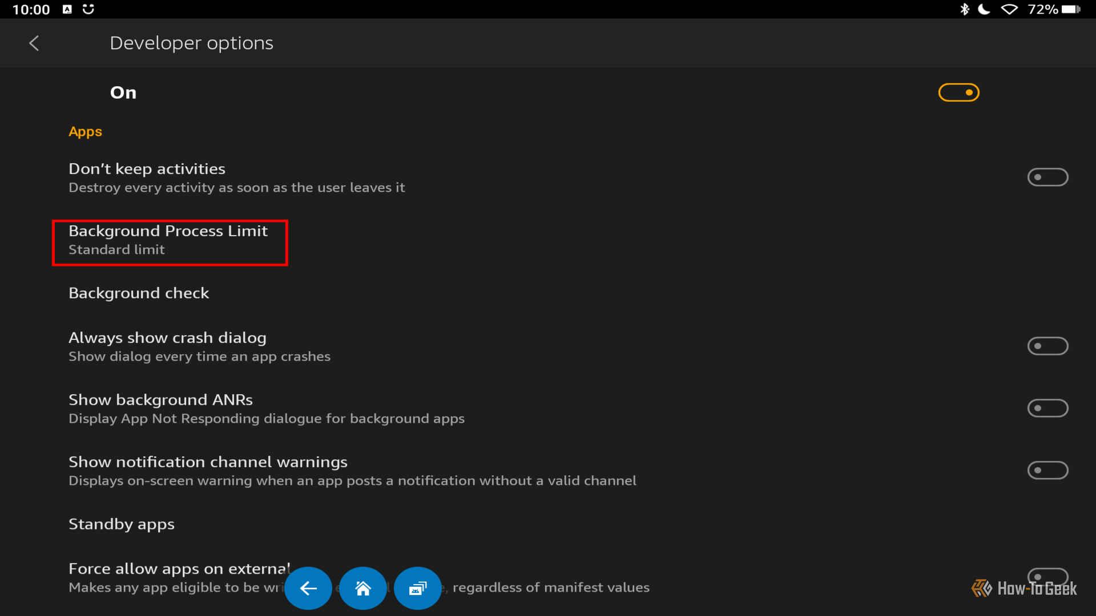1096x616 pixels.
Task: Tap the Wi-Fi status icon
Action: [1009, 9]
